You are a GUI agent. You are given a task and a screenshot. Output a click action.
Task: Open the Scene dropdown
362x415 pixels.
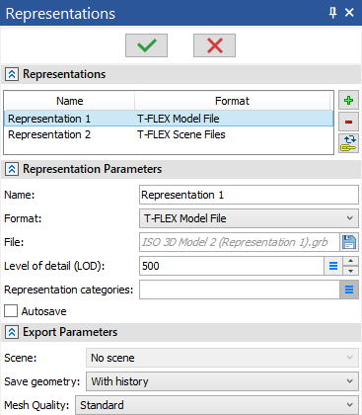pyautogui.click(x=222, y=358)
